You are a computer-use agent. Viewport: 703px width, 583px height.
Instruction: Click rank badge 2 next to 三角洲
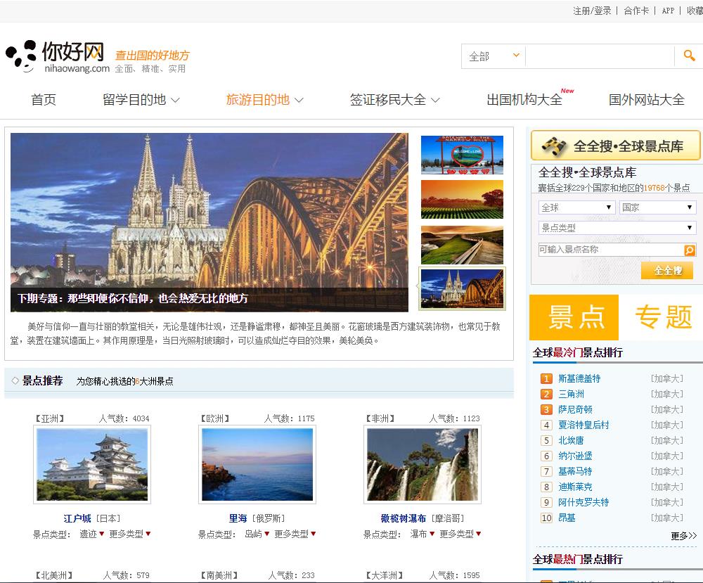(x=546, y=395)
